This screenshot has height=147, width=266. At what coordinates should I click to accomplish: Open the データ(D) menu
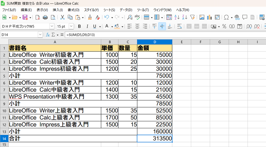coord(126,10)
